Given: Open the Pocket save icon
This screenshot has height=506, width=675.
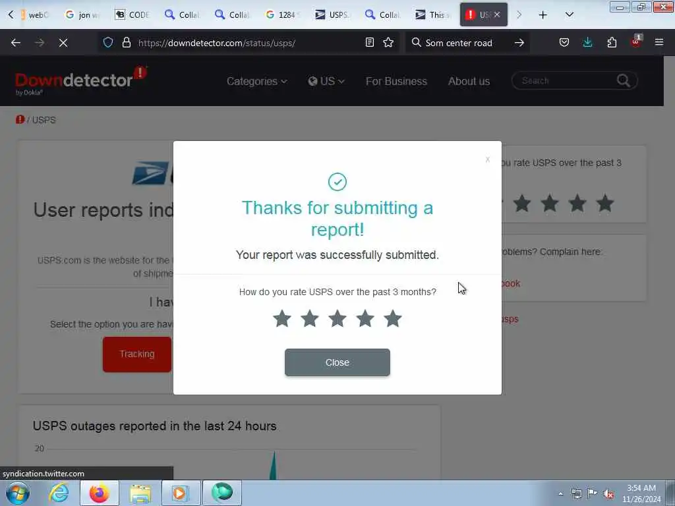Looking at the screenshot, I should (564, 43).
